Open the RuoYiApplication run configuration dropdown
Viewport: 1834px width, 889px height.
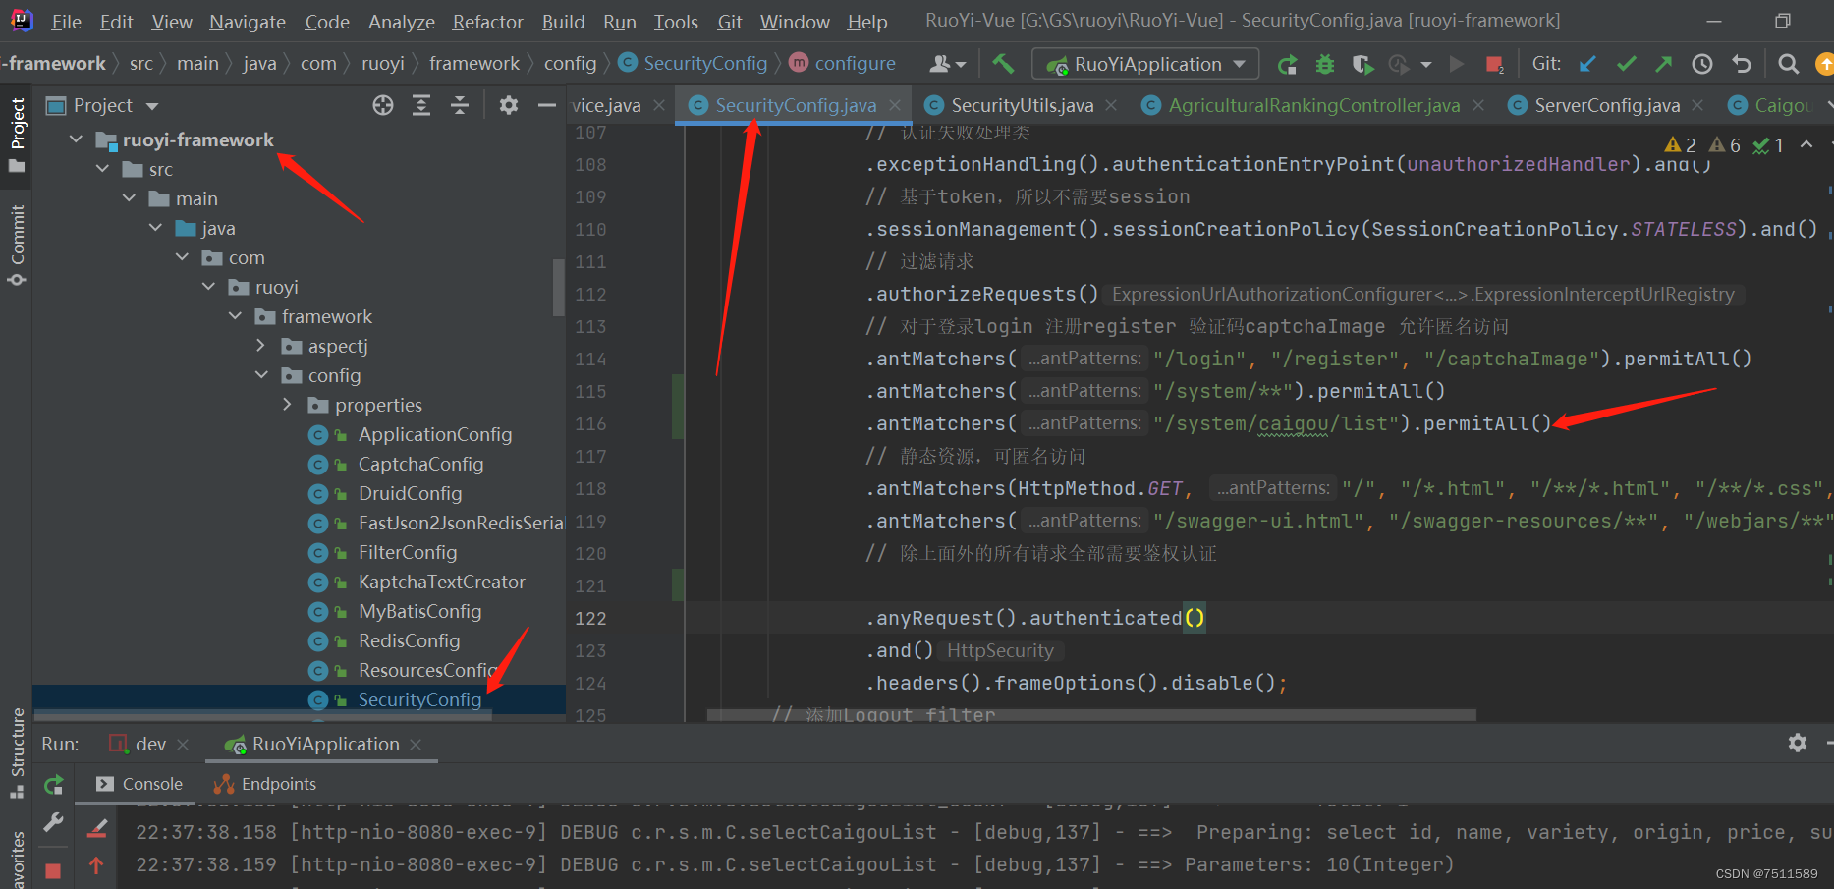(x=1145, y=64)
